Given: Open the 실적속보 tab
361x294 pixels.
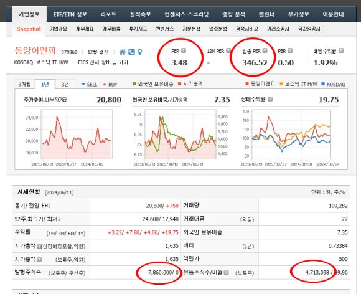Looking at the screenshot, I should [x=140, y=14].
